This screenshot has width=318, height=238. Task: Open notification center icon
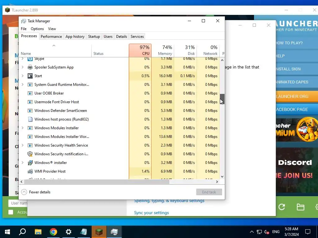308,232
